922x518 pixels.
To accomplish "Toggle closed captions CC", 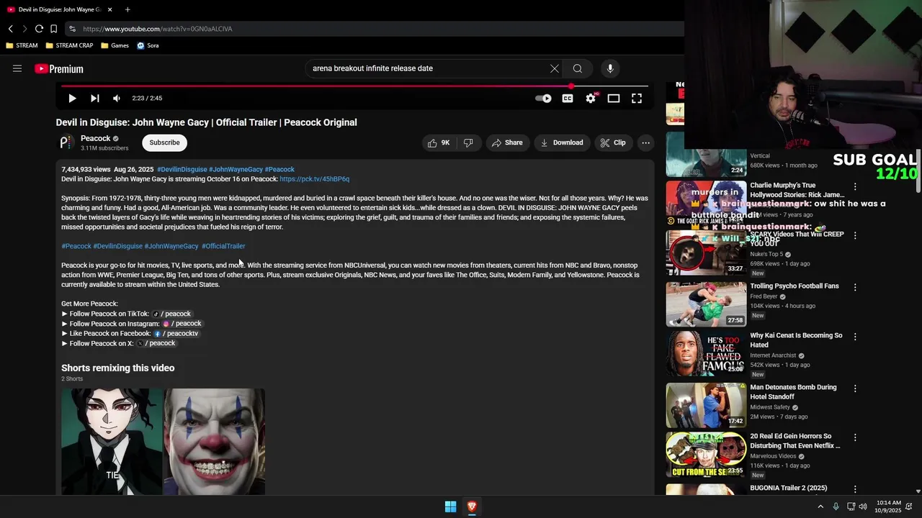I will click(x=568, y=99).
